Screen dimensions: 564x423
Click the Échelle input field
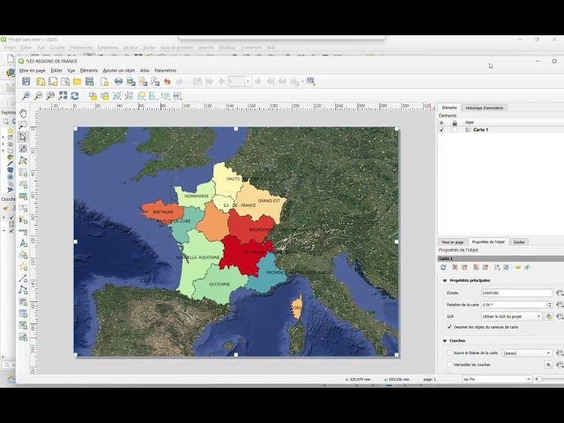(x=516, y=293)
